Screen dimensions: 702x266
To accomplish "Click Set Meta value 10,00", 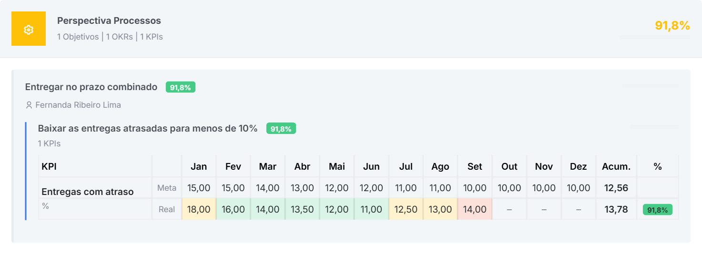I will coord(475,188).
